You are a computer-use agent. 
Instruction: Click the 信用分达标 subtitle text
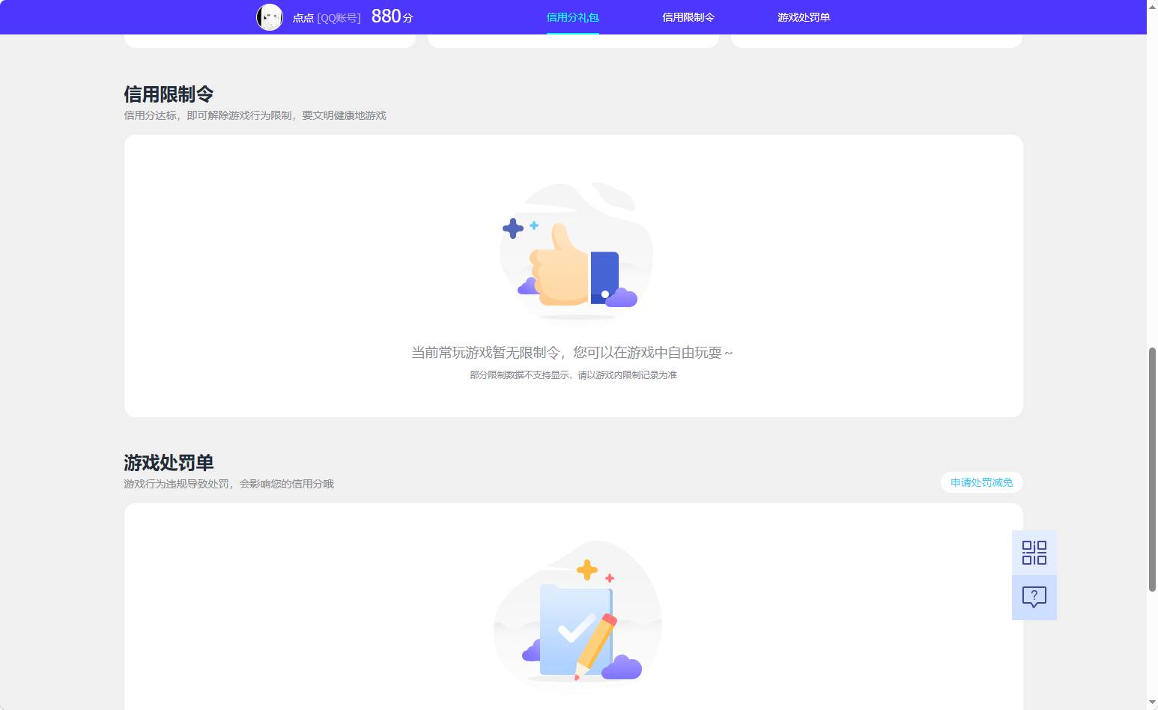click(255, 115)
